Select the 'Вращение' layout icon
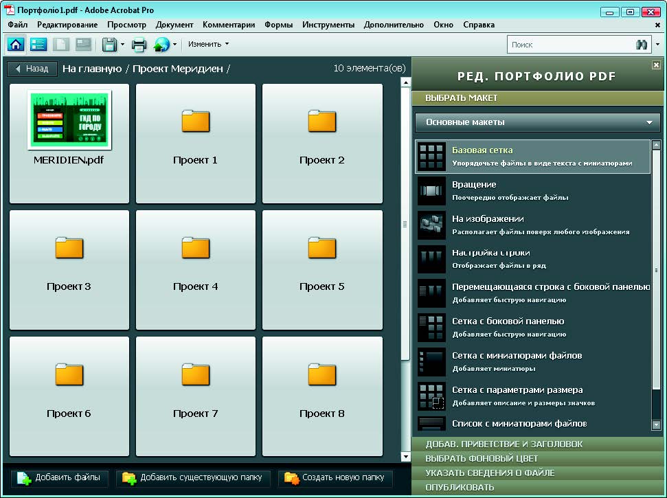This screenshot has width=667, height=498. (431, 190)
